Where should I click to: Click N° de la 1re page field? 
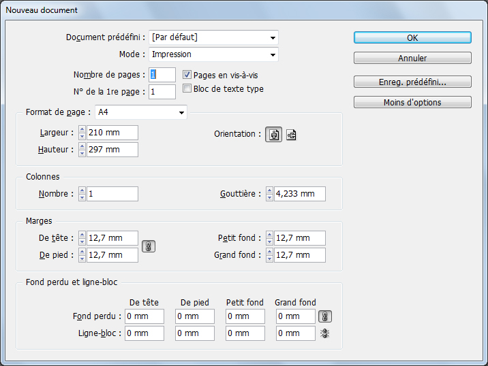(162, 92)
